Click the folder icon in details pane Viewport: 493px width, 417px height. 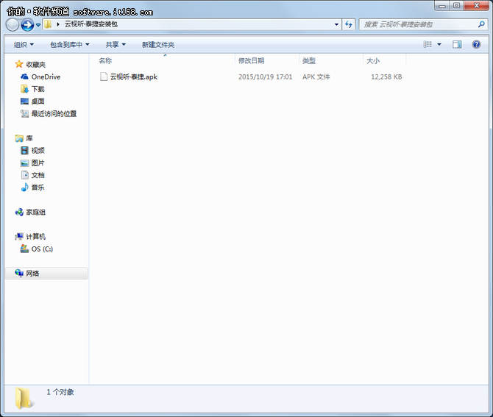pos(23,398)
